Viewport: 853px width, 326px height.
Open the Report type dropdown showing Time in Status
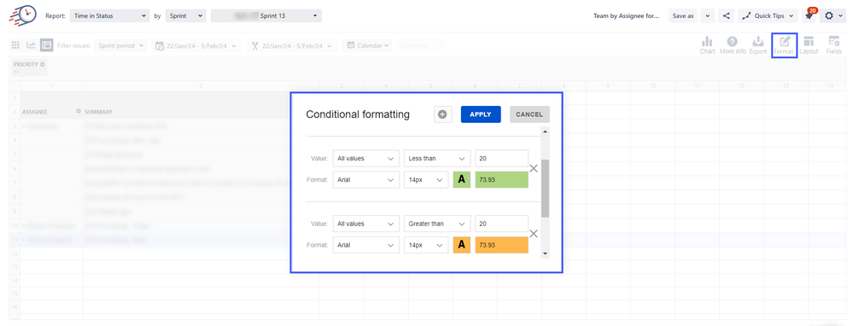point(109,15)
